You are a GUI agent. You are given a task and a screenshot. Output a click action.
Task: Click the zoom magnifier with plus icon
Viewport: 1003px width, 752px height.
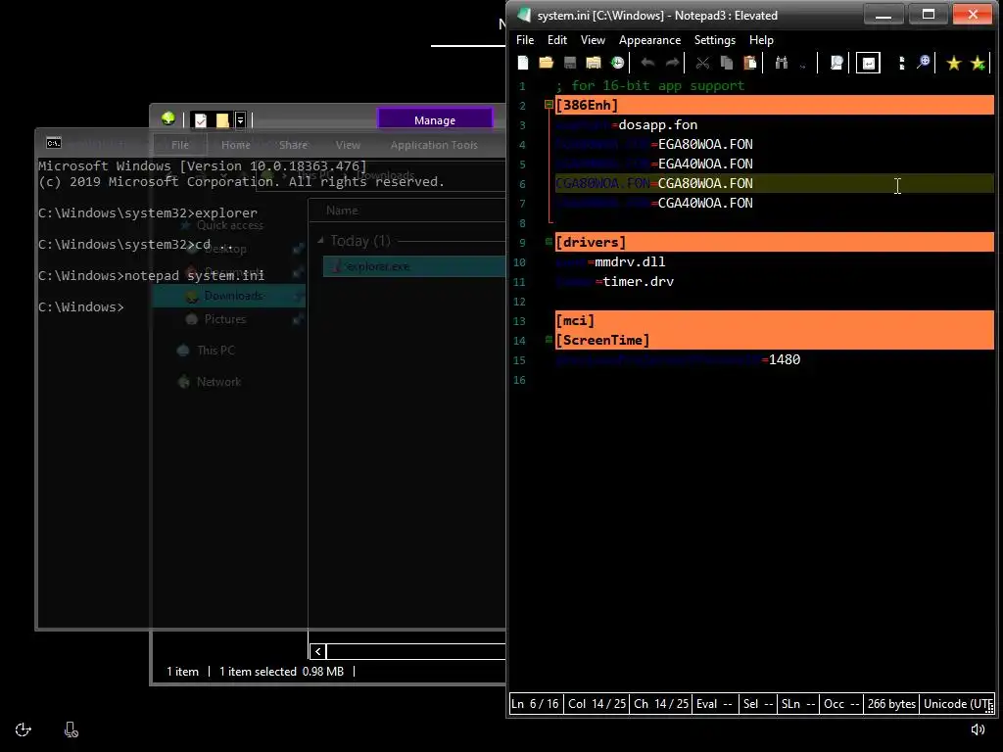coord(923,63)
